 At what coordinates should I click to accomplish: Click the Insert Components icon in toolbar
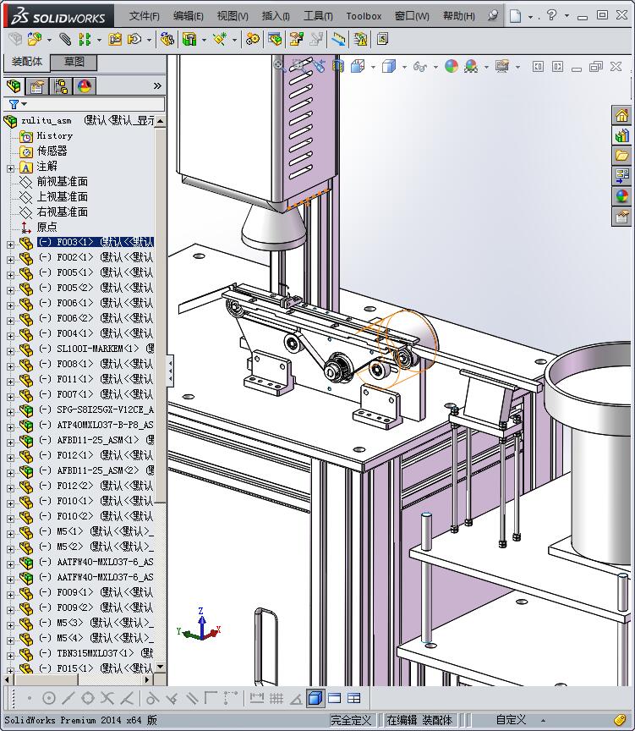pos(34,39)
